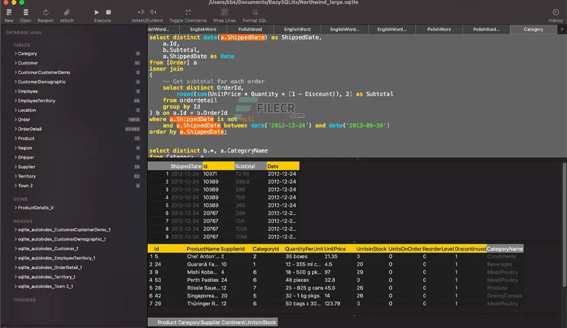Click the Indent icon in the toolbar

pos(141,12)
